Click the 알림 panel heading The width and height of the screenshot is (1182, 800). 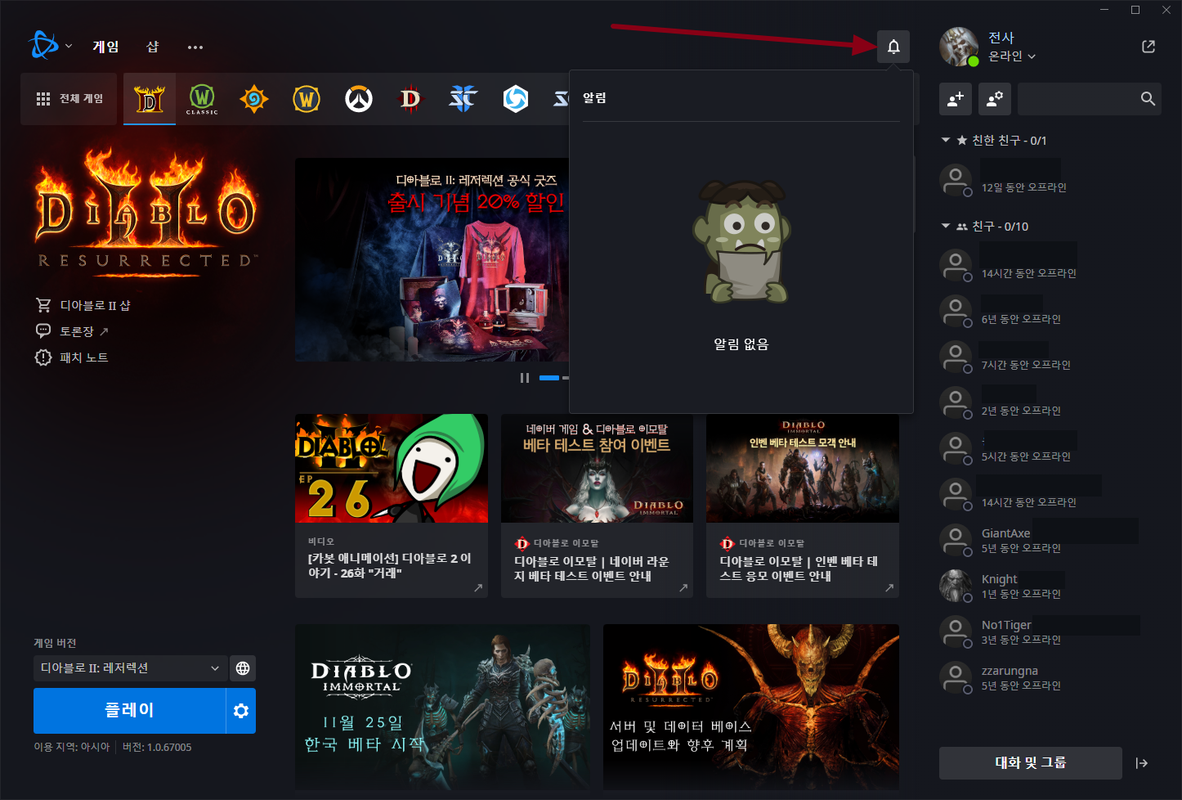click(594, 97)
